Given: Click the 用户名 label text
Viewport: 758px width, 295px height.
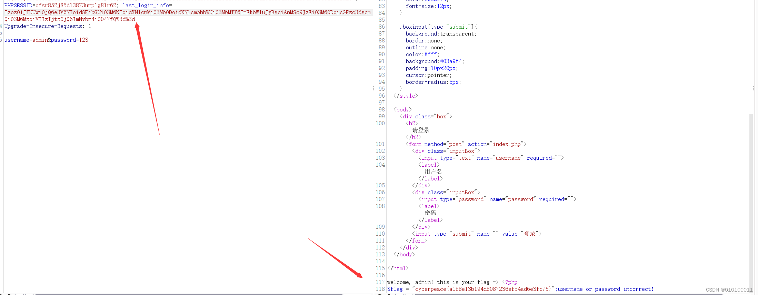Looking at the screenshot, I should tap(433, 171).
